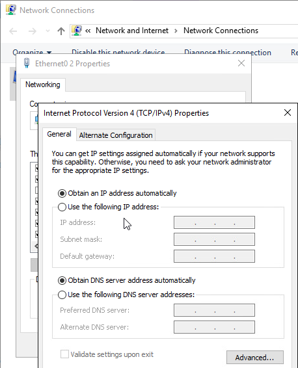Click the Back arrow in the navigation bar
Image resolution: width=298 pixels, height=368 pixels.
[x=13, y=31]
